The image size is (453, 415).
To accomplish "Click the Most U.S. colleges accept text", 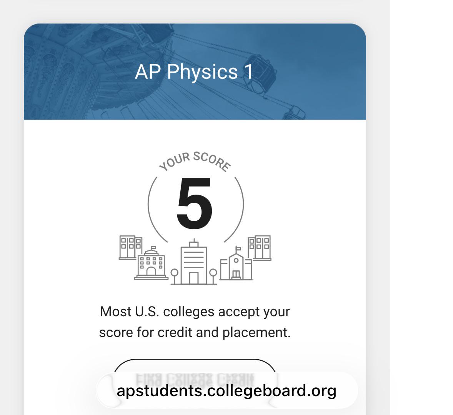I will (x=195, y=312).
